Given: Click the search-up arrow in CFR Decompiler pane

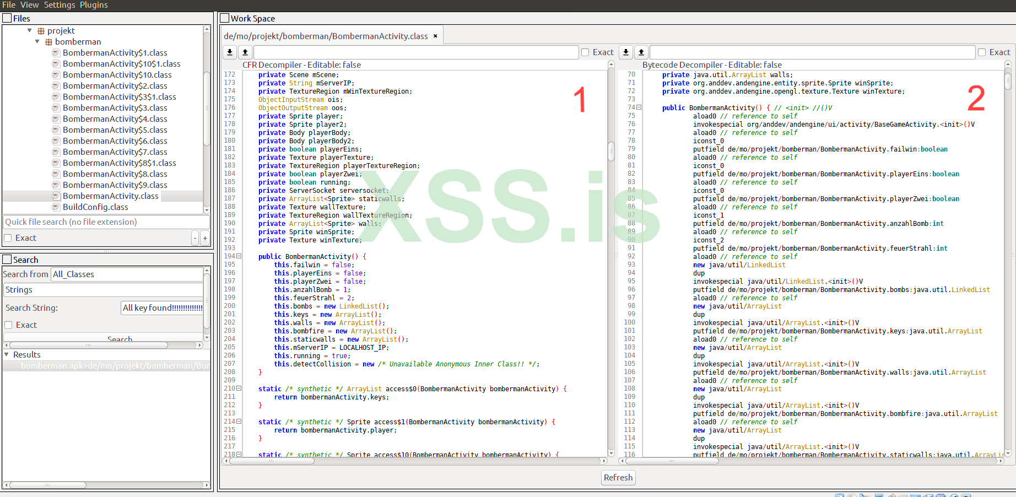Looking at the screenshot, I should (x=245, y=52).
